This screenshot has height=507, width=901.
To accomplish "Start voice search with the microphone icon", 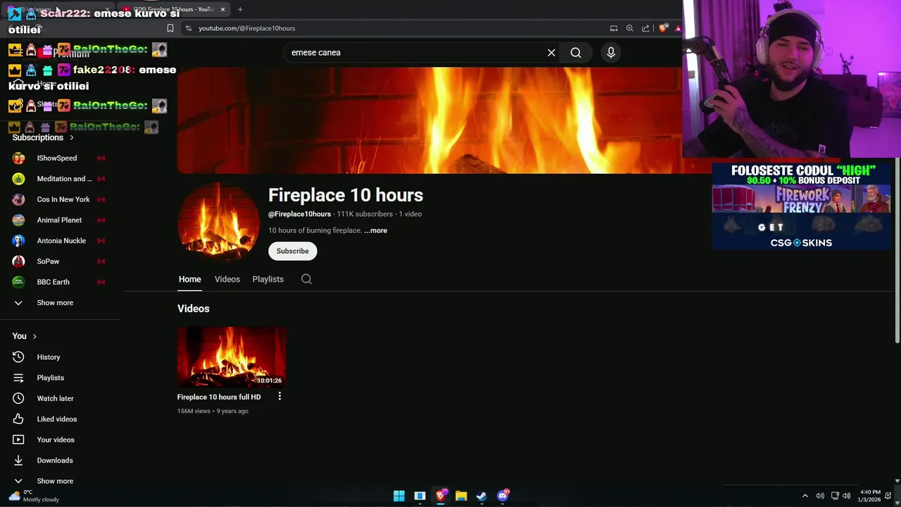I will click(611, 53).
